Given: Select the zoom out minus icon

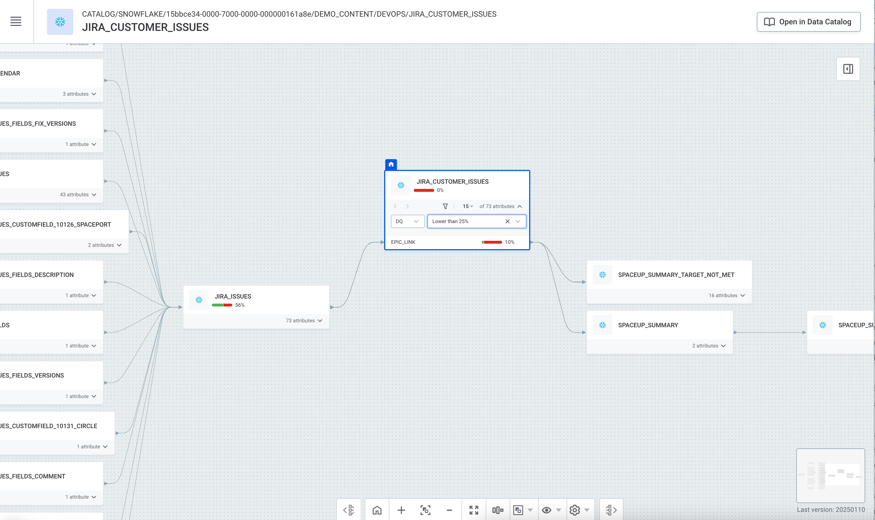Looking at the screenshot, I should pyautogui.click(x=450, y=510).
